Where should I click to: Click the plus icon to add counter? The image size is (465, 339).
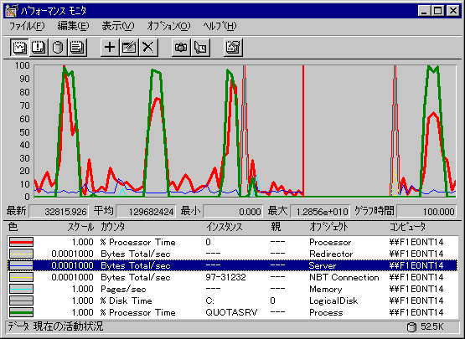[x=110, y=47]
